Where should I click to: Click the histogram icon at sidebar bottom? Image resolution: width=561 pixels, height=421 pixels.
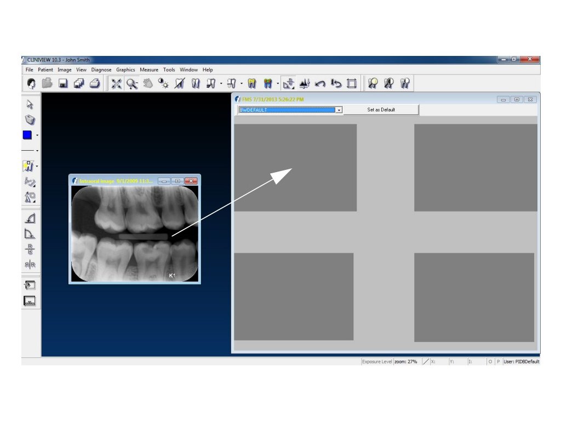(x=30, y=300)
